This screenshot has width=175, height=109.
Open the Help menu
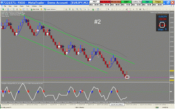pyautogui.click(x=41, y=6)
